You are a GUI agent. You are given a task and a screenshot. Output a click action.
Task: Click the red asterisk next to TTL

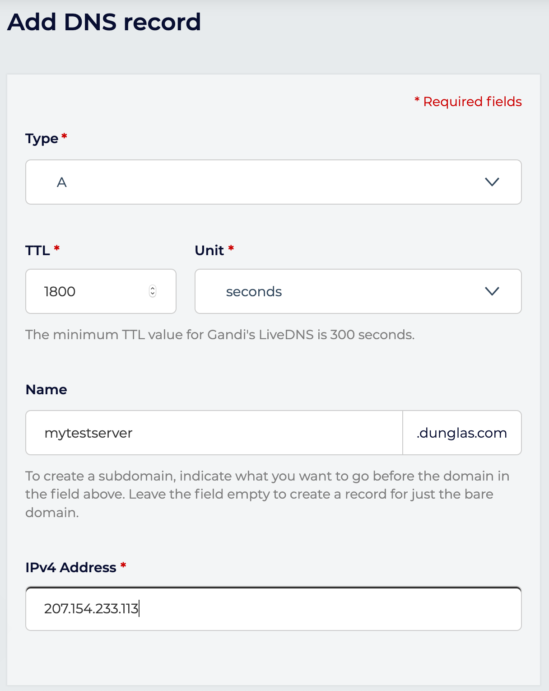pyautogui.click(x=57, y=247)
